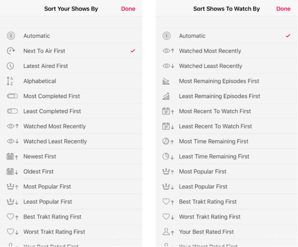The image size is (298, 247).
Task: Select Worst Trakt Rating First in Your Shows list
Action: pos(71,231)
